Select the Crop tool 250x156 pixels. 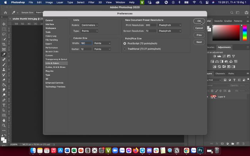pos(4,44)
